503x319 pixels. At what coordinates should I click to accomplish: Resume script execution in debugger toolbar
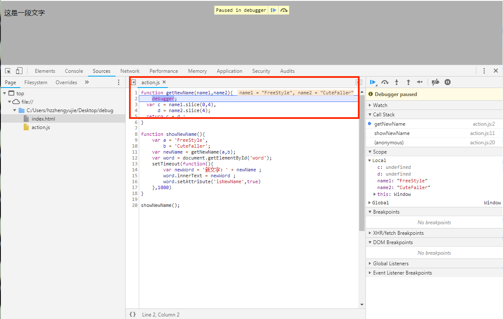(x=373, y=82)
